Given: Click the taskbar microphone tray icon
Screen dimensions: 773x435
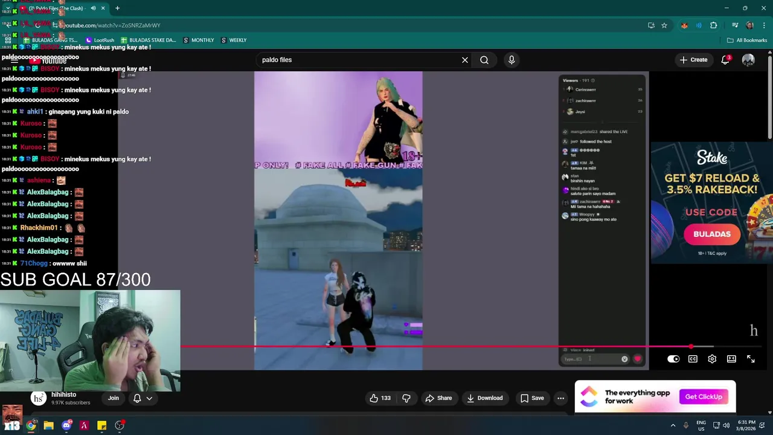Looking at the screenshot, I should pyautogui.click(x=686, y=425).
